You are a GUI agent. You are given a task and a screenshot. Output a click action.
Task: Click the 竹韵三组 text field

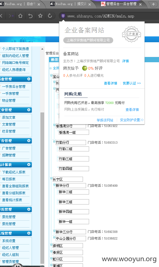point(74,159)
